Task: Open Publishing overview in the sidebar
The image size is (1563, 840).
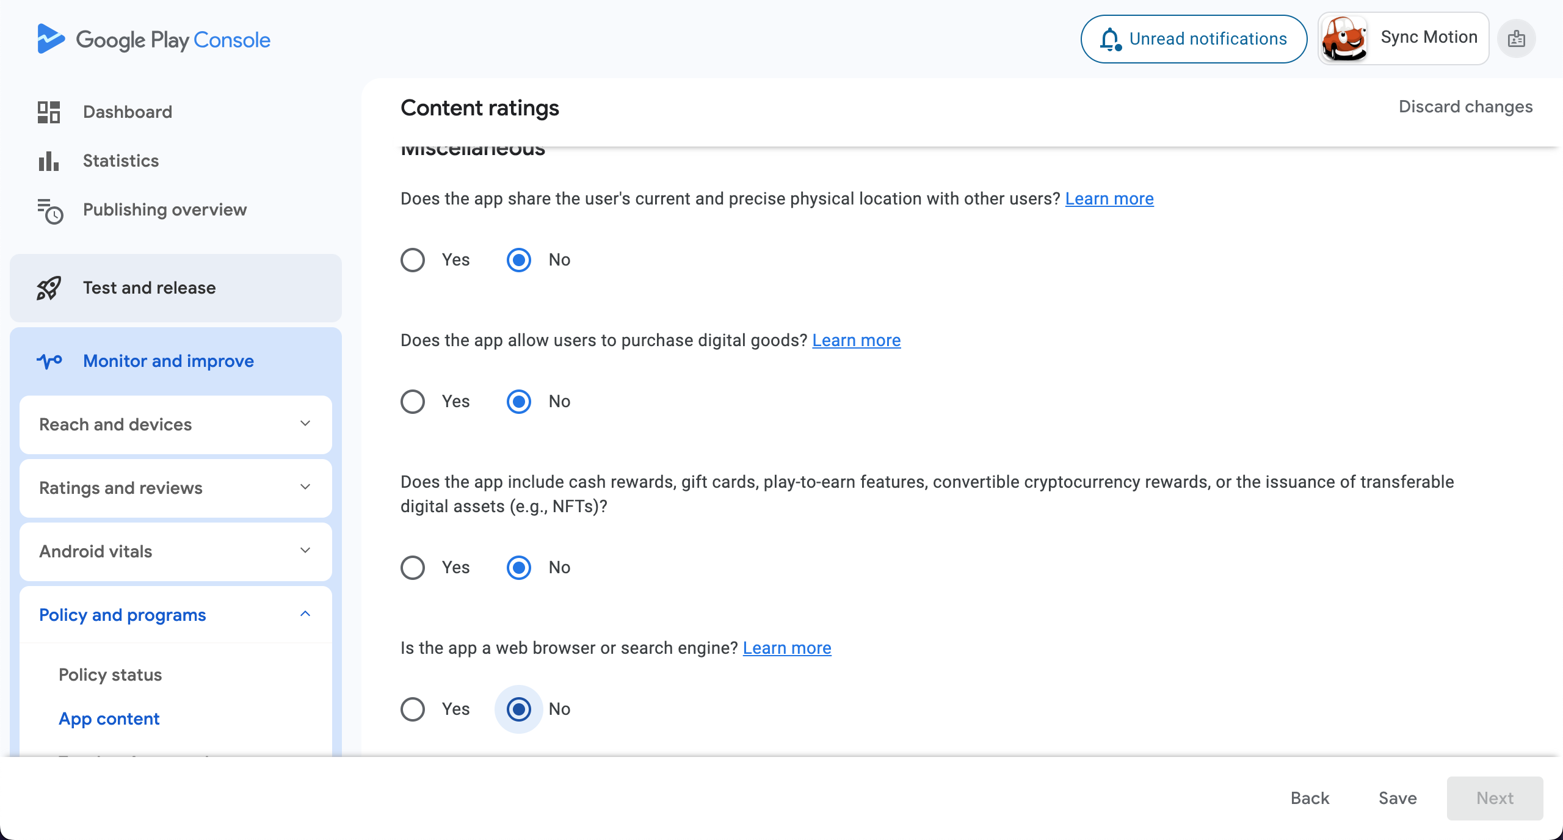Action: point(165,210)
